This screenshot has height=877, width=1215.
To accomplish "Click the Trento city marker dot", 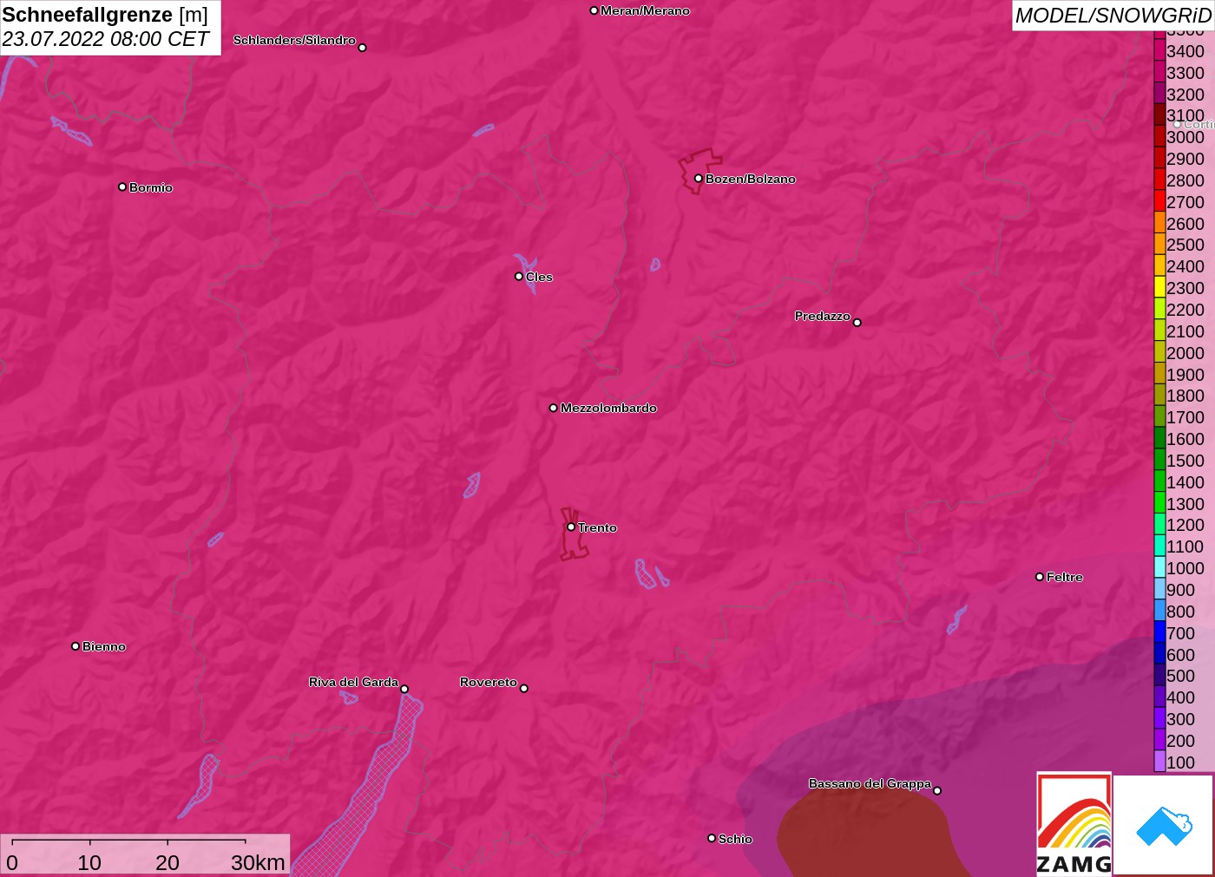I will click(x=571, y=527).
